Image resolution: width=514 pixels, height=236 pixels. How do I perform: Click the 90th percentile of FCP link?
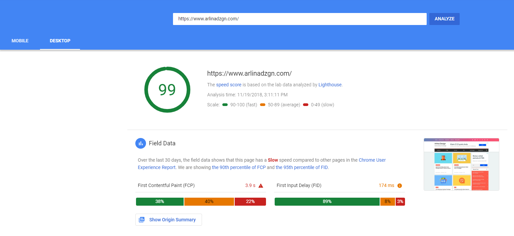point(239,167)
